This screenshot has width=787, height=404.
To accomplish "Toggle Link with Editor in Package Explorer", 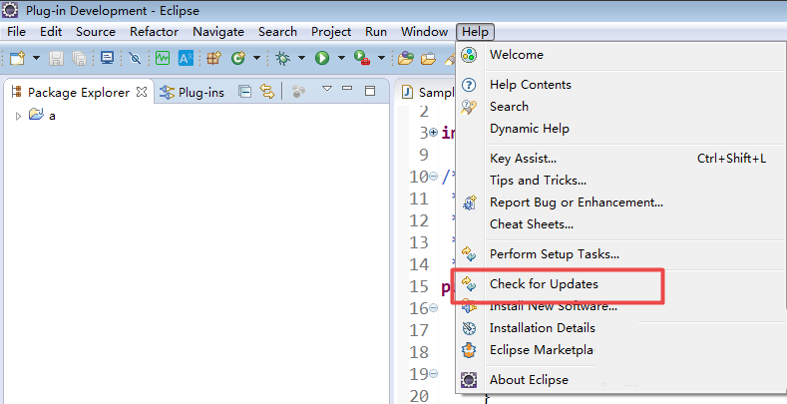I will click(267, 92).
